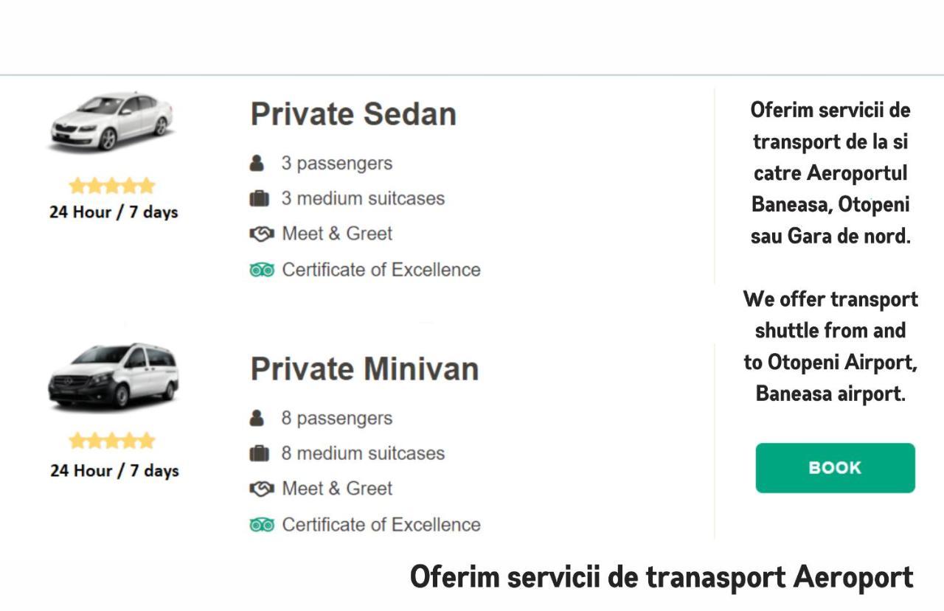Click the sedan Meet & Greet handshake icon
944x611 pixels.
(261, 234)
